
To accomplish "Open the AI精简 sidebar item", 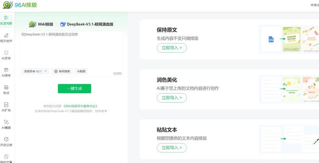I will click(6, 125).
